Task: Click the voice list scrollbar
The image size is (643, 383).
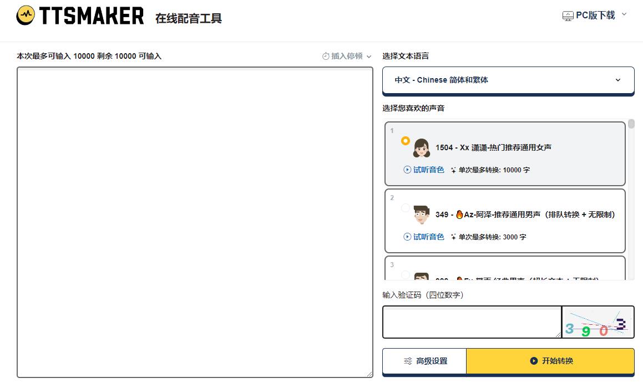Action: click(631, 124)
